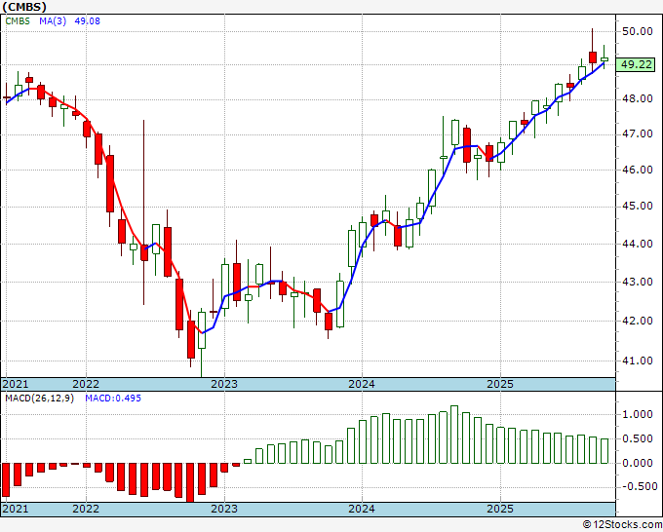Click the last green candle near 49.22

(604, 59)
